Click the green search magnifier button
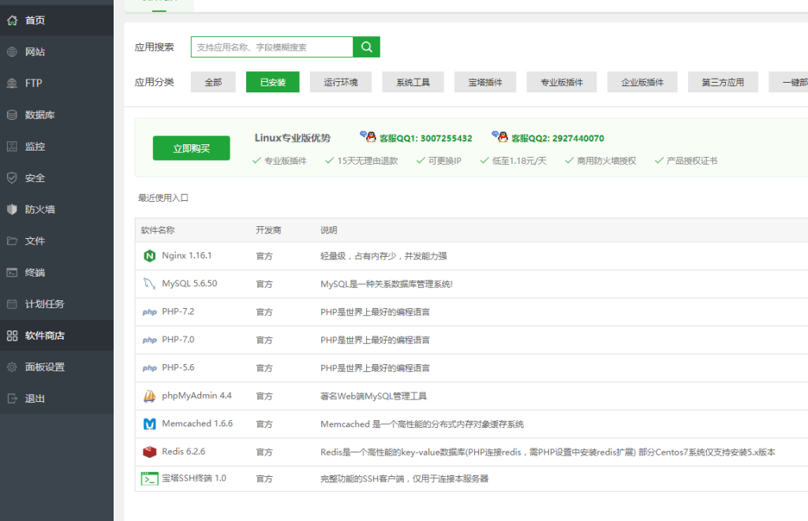808x521 pixels. pos(366,47)
